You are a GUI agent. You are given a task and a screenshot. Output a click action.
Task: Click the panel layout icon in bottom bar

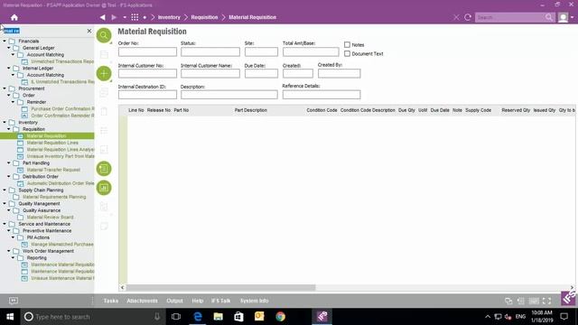point(521,301)
